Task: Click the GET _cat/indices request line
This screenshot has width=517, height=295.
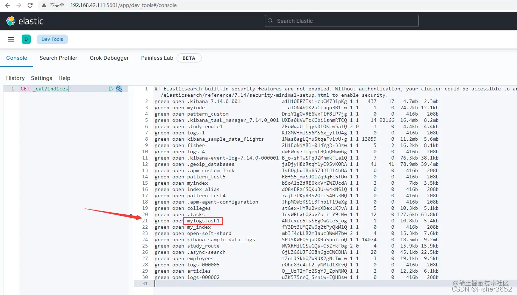Action: coord(44,89)
